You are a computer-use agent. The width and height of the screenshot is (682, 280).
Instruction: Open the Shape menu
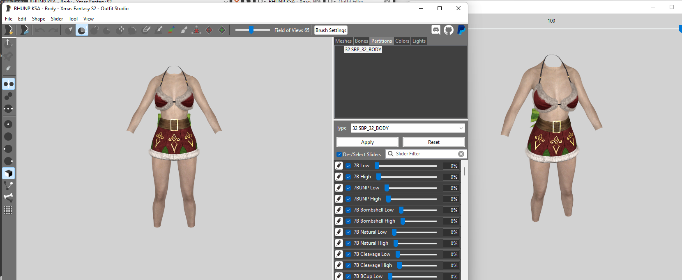point(39,19)
